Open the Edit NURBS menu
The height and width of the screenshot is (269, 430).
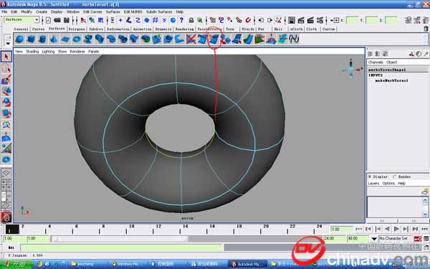[x=133, y=11]
